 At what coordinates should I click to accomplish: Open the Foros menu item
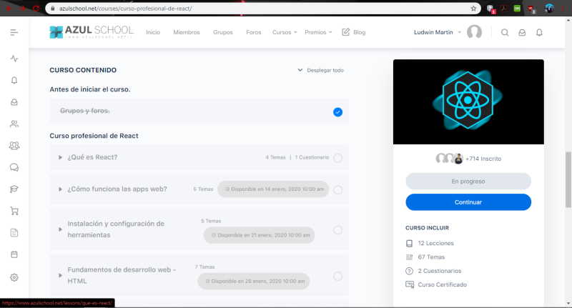coord(253,32)
